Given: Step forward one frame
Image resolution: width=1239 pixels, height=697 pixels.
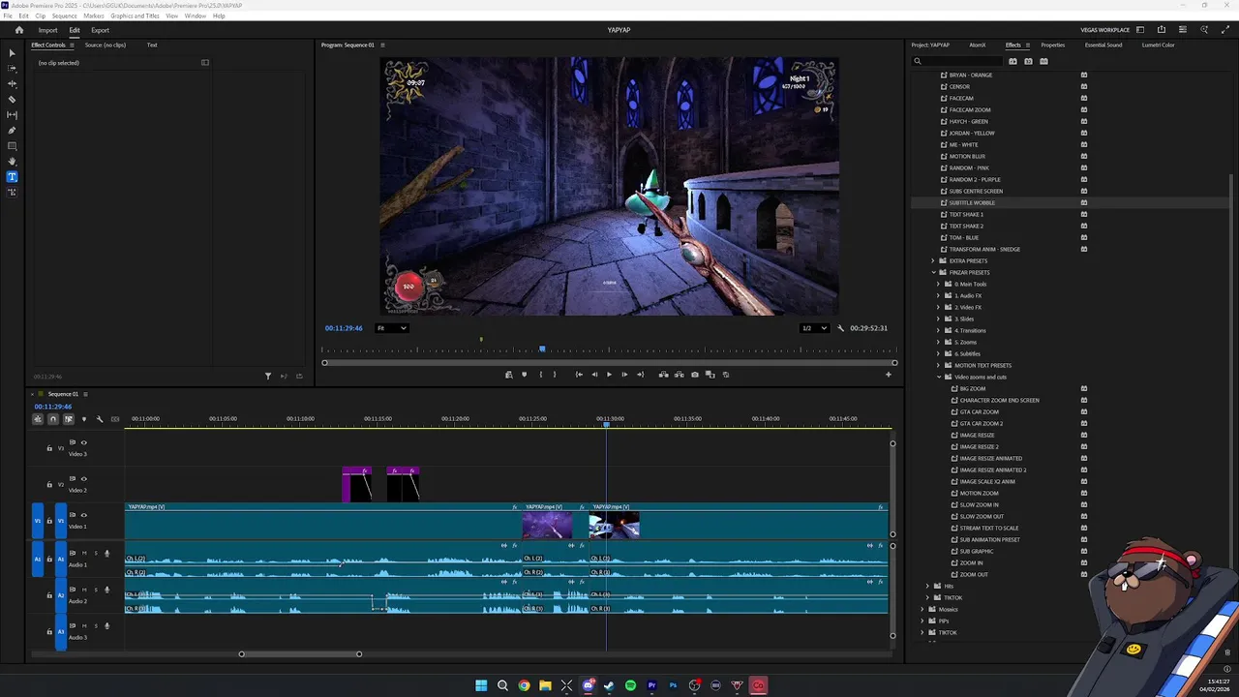Looking at the screenshot, I should coord(624,375).
